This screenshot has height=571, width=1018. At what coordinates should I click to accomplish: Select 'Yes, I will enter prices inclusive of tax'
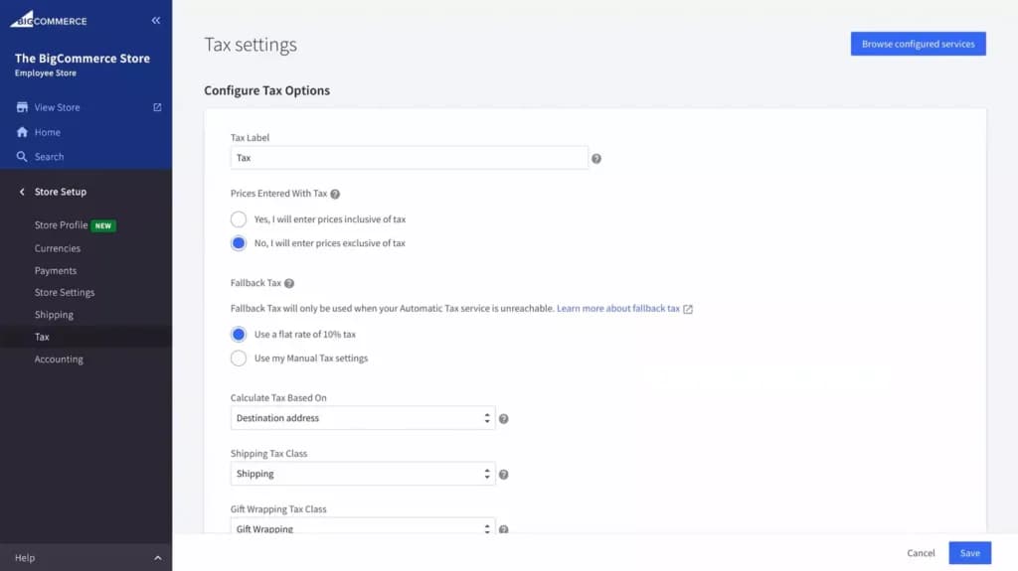click(239, 219)
